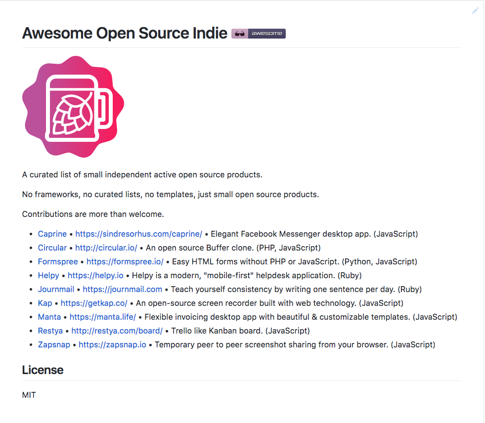Image resolution: width=485 pixels, height=423 pixels.
Task: Visit https://sindresorhus.com/caprine/
Action: point(139,234)
